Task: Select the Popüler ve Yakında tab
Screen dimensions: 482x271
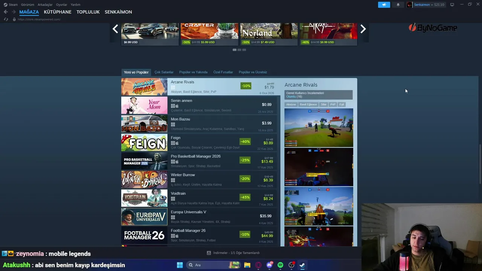Action: click(x=193, y=72)
